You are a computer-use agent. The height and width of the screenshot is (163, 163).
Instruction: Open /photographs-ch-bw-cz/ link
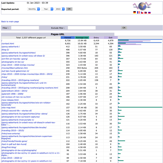[x=13, y=62]
